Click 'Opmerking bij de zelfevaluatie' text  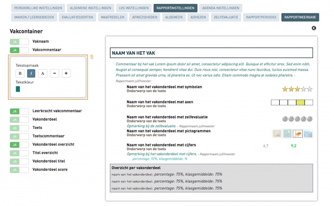coord(152,126)
